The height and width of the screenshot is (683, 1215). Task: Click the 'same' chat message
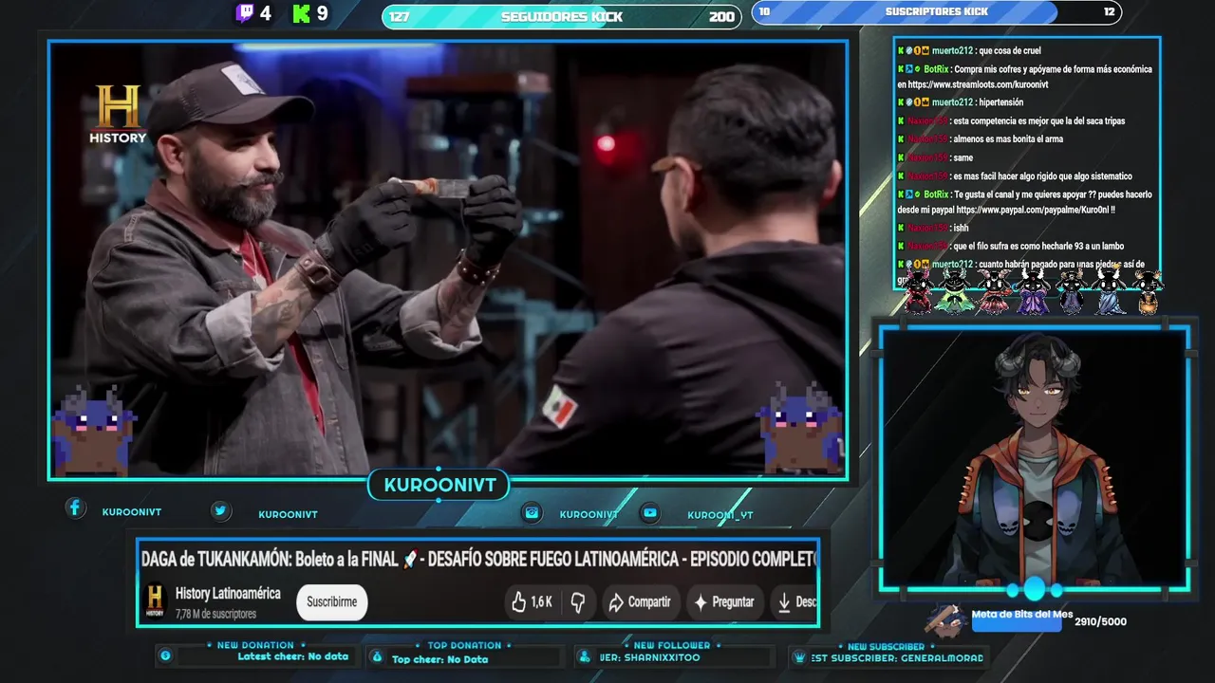(x=963, y=157)
